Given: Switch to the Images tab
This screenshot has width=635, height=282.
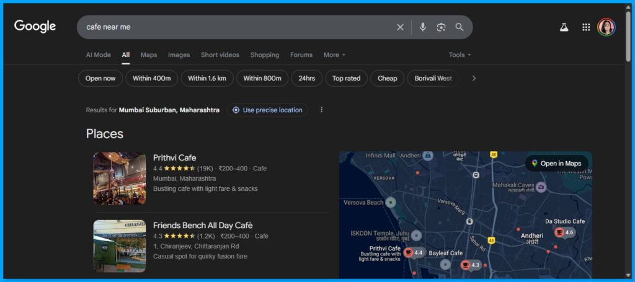Looking at the screenshot, I should click(x=179, y=55).
